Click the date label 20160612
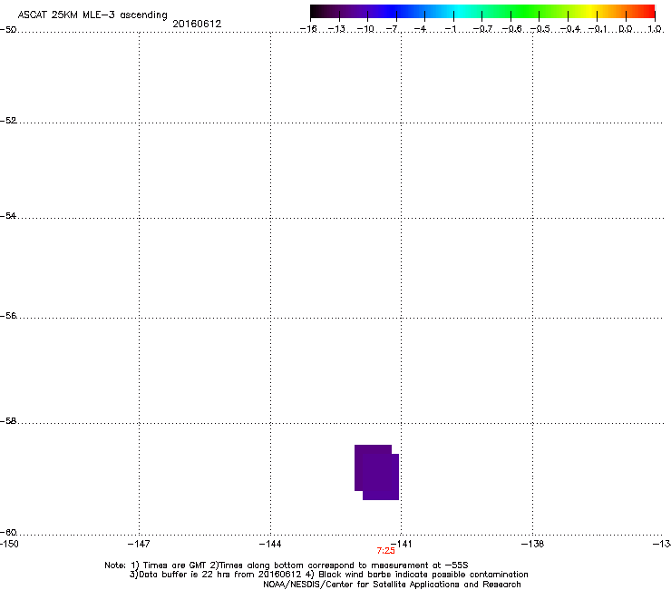Screen dimensions: 671x590 pyautogui.click(x=197, y=24)
